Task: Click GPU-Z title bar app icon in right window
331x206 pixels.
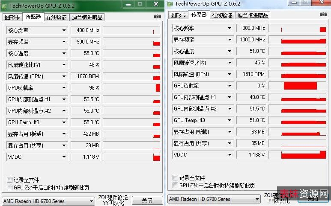Action: tap(170, 4)
